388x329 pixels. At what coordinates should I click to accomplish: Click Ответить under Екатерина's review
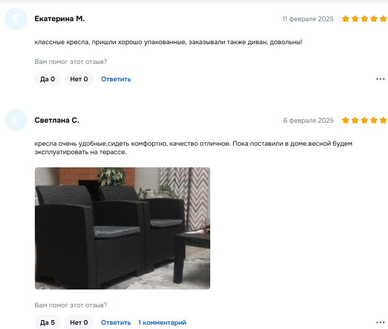coord(116,79)
